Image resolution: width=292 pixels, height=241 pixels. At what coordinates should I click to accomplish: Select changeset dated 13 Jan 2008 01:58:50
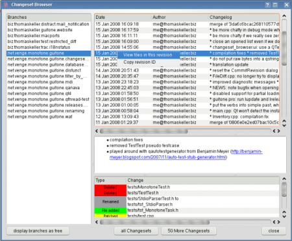coord(187,94)
